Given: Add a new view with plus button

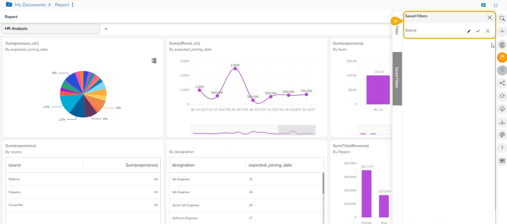Looking at the screenshot, I should point(106,29).
